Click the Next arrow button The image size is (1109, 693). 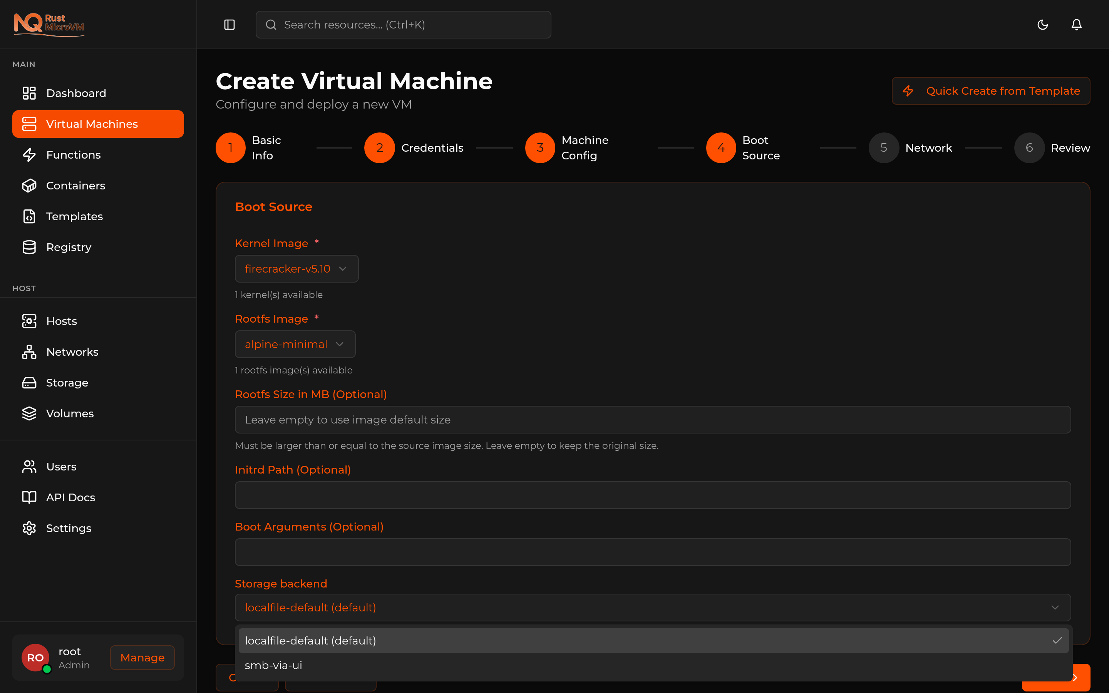(1081, 678)
